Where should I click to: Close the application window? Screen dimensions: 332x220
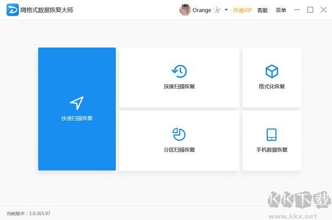(x=323, y=10)
